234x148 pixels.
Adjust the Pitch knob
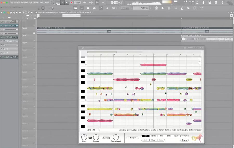[x=84, y=137]
